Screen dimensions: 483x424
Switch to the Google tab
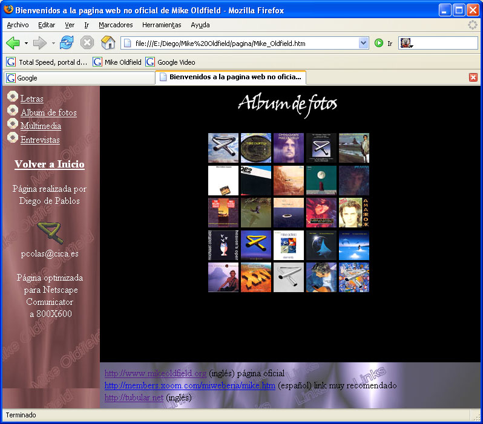click(x=79, y=78)
